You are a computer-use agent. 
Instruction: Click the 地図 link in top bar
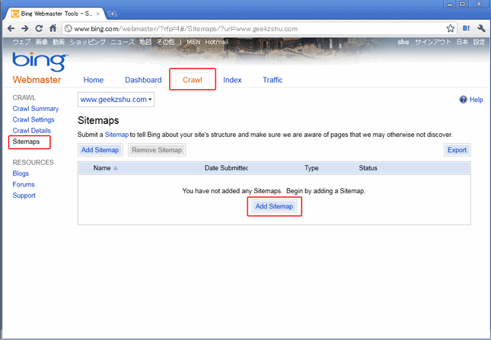coord(145,42)
